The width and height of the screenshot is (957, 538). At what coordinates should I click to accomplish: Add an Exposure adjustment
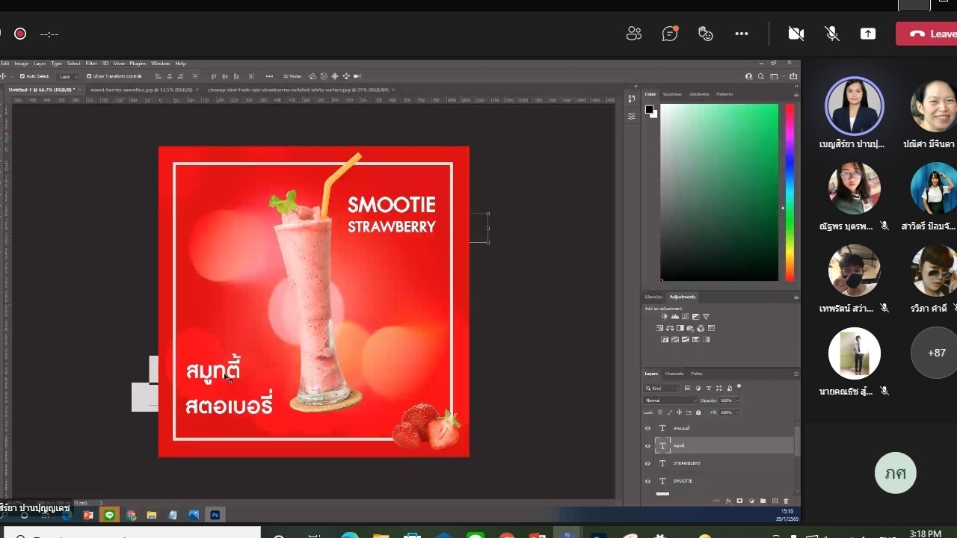[x=695, y=317]
